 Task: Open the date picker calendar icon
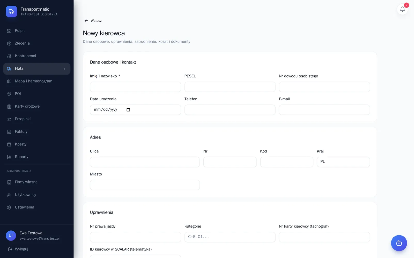coord(128,110)
